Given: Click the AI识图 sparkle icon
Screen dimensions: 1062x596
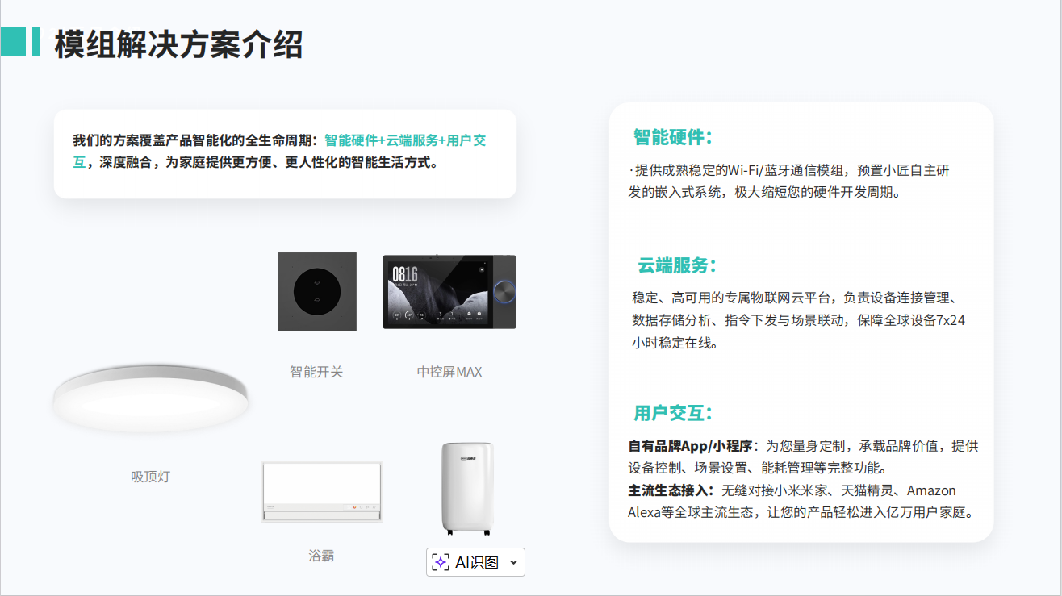Looking at the screenshot, I should click(x=441, y=562).
